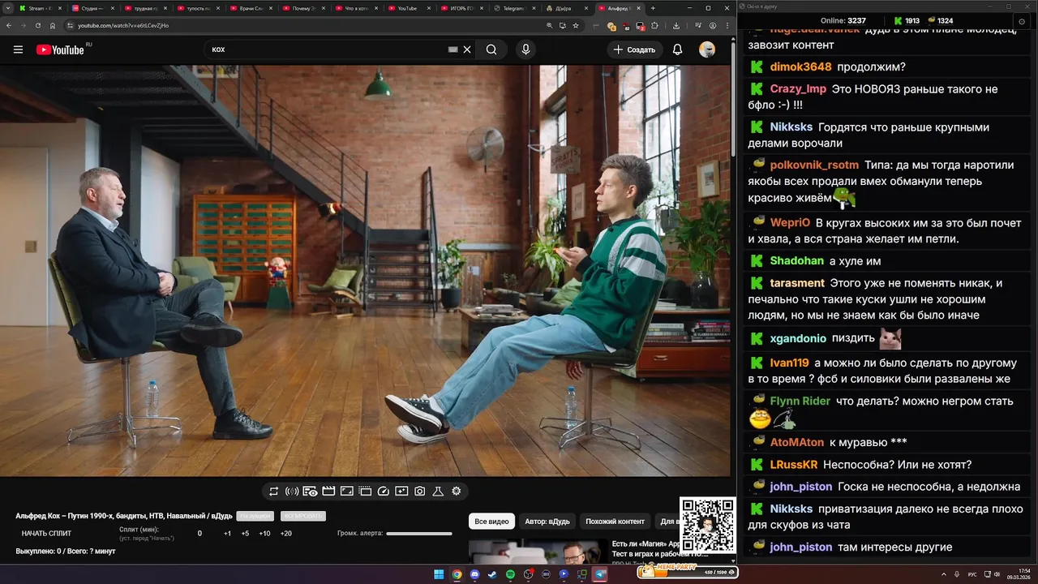
Task: Open the YouTube hamburger guide menu
Action: tap(18, 49)
